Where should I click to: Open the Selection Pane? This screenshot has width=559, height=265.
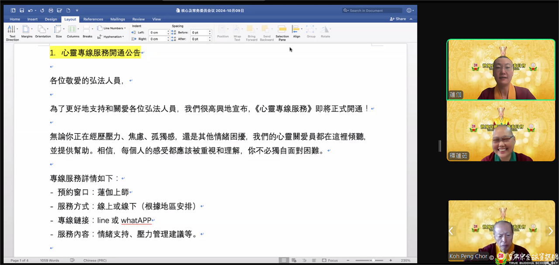point(282,31)
